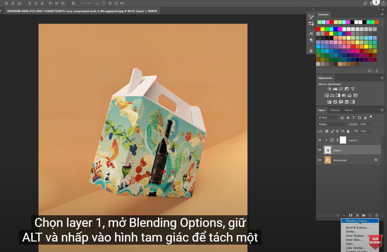Click the fx layer style icon
The height and width of the screenshot is (252, 387).
[x=344, y=215]
